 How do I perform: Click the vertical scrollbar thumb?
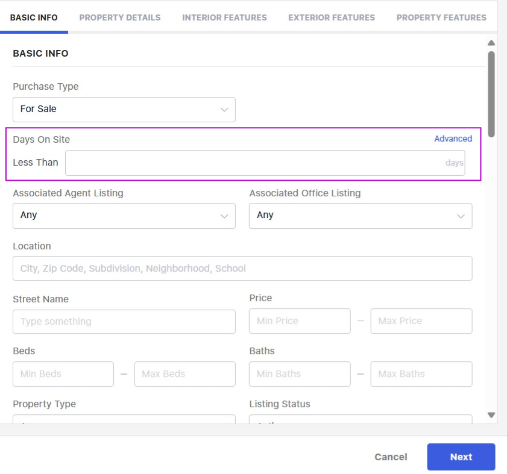[491, 93]
